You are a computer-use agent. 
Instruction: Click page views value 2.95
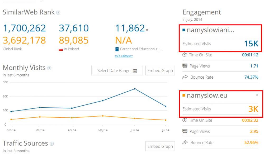click(x=254, y=131)
